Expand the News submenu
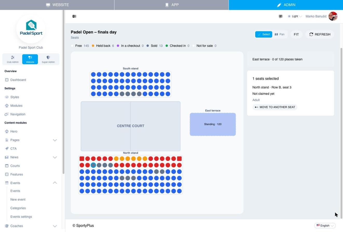This screenshot has width=343, height=232. tap(55, 157)
